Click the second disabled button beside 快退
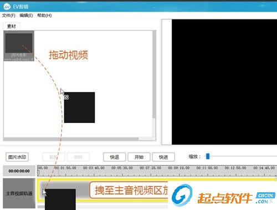 [78, 157]
